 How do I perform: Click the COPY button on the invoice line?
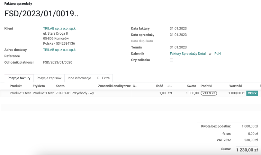point(252,93)
